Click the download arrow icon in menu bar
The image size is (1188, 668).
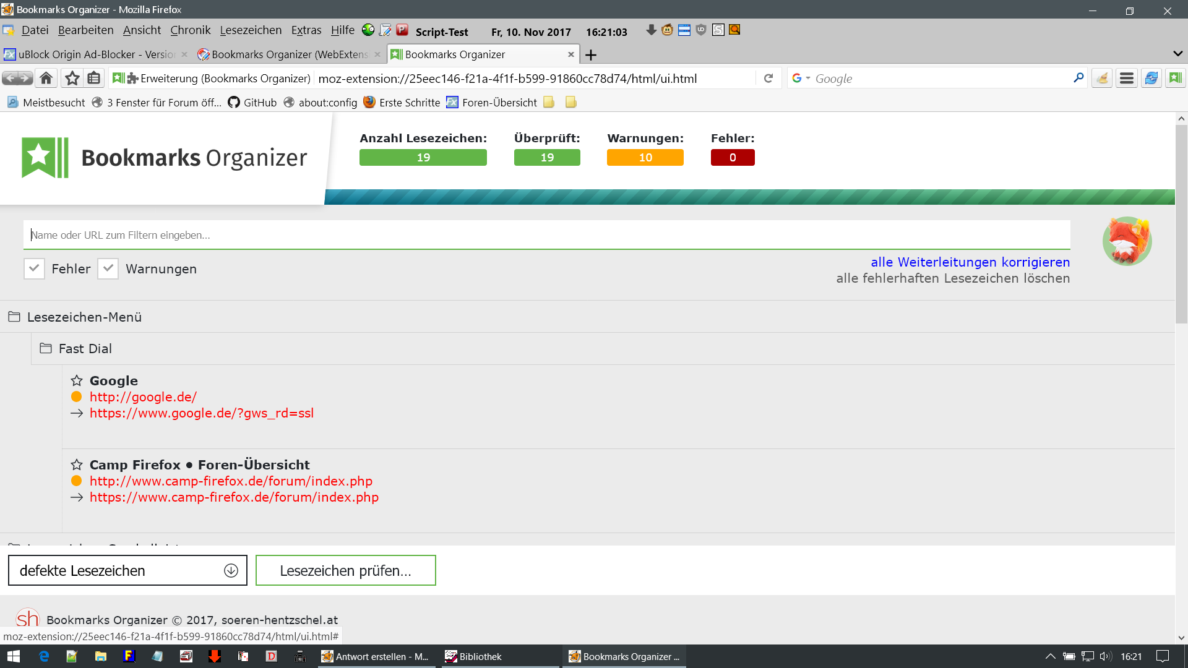651,30
